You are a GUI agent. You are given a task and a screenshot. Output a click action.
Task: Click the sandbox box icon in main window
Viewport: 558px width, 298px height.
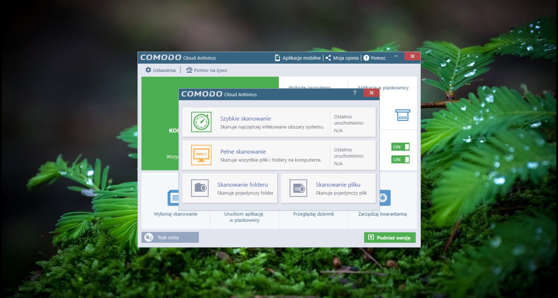(403, 115)
